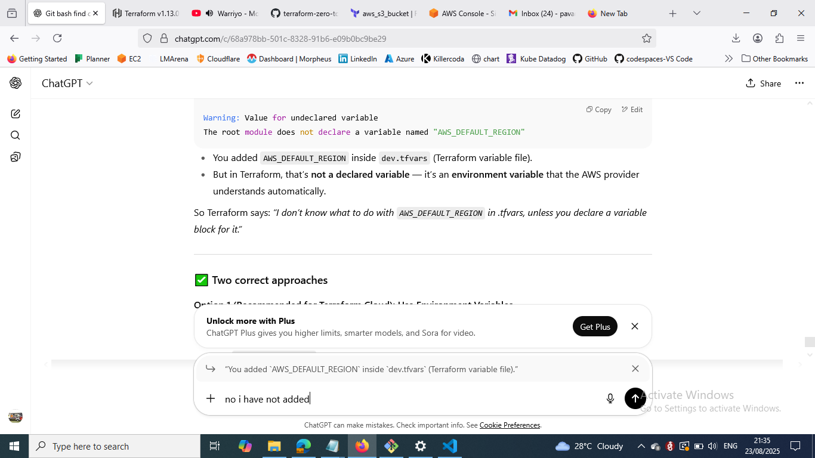This screenshot has height=458, width=815.
Task: Show more bookmarks overflow chevron
Action: (728, 58)
